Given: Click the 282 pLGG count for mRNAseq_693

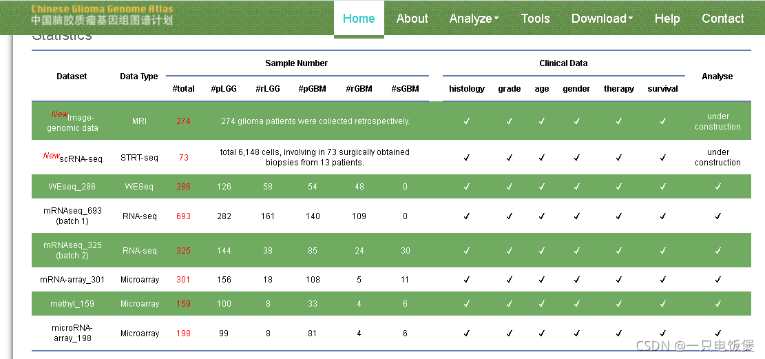Looking at the screenshot, I should coord(224,216).
